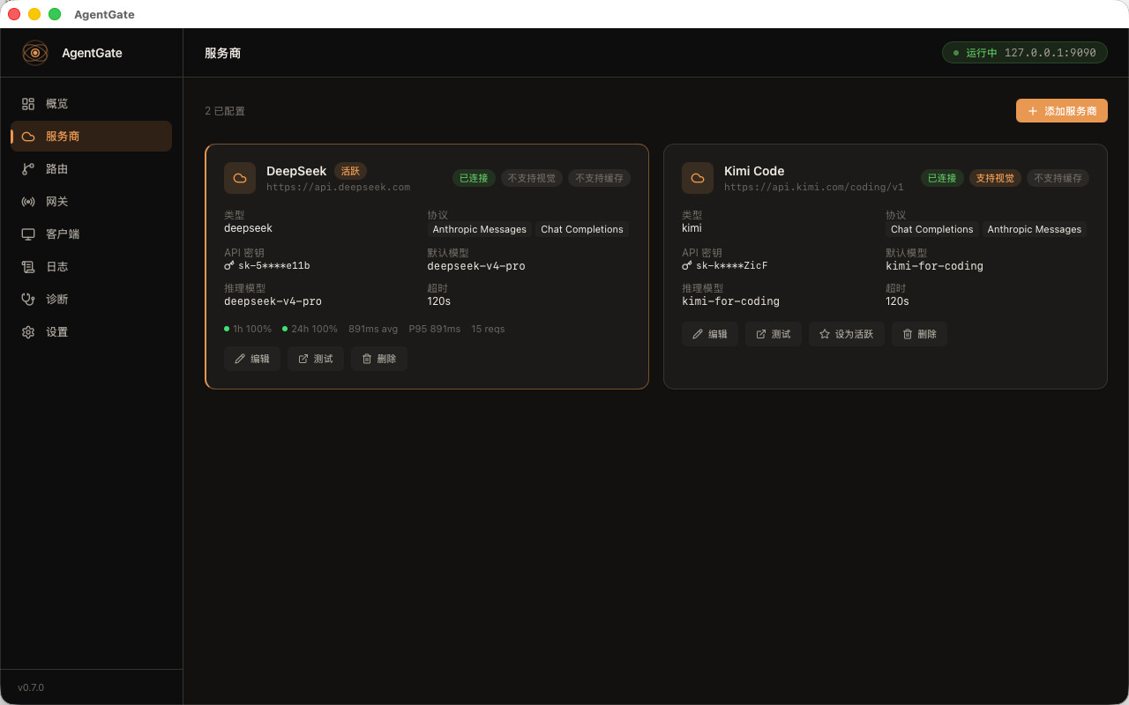
Task: Click the v0.7.0 version label
Action: [31, 687]
